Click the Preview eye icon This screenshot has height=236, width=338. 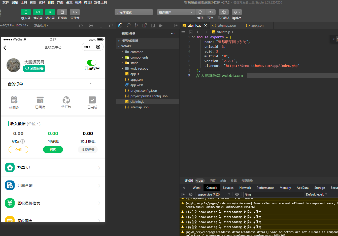tap(210, 12)
